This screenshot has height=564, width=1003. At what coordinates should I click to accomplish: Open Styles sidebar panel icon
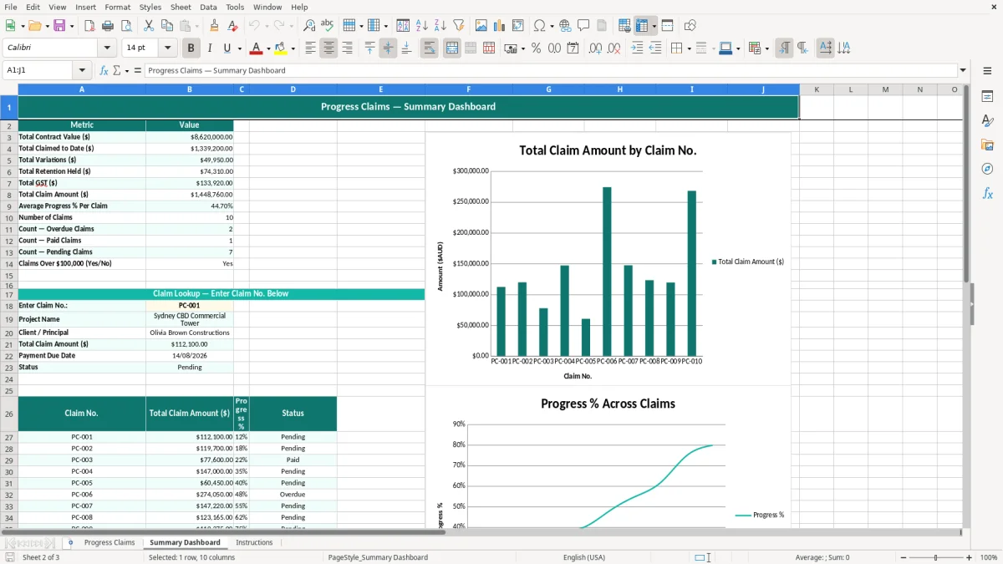pyautogui.click(x=987, y=121)
